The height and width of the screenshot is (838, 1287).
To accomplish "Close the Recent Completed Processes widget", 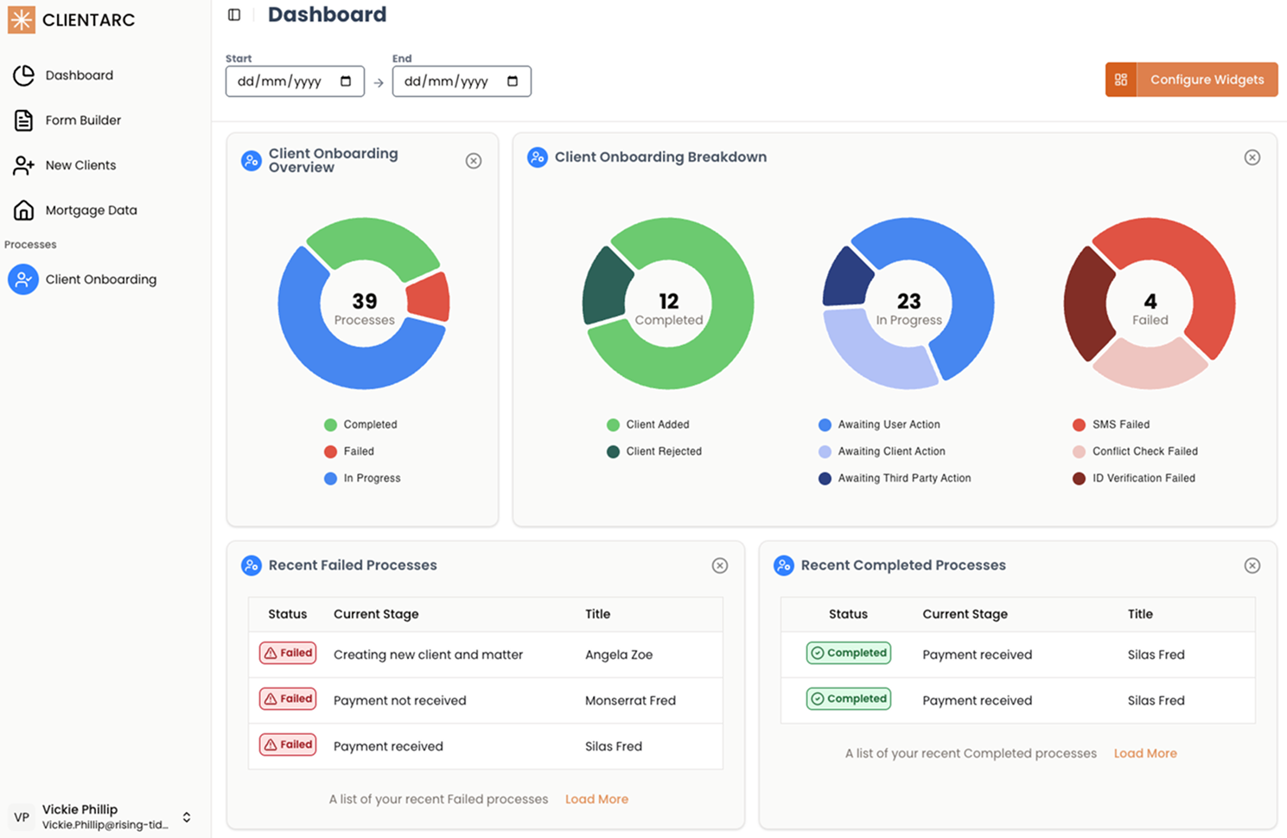I will pos(1252,566).
